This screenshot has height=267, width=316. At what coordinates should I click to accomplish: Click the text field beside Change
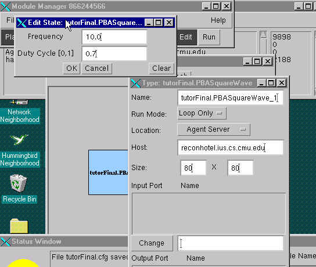(231, 243)
